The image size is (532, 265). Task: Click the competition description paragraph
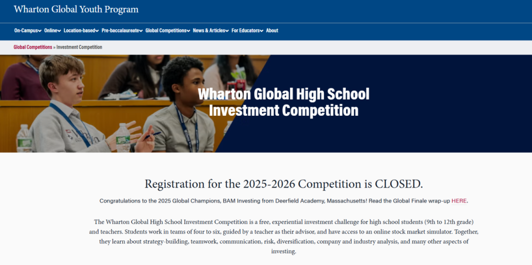point(283,236)
